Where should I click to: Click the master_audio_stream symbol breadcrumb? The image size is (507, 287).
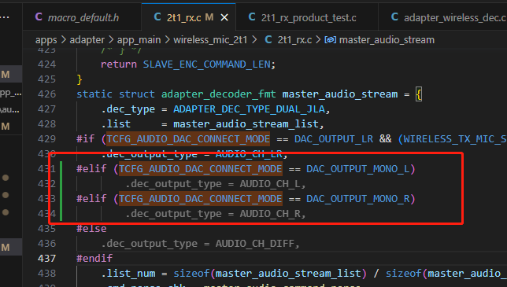(387, 40)
